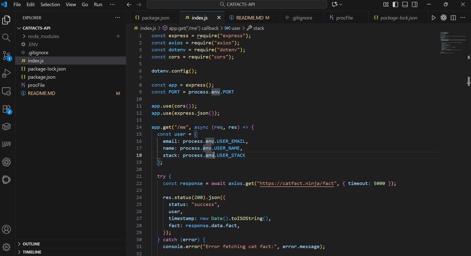Click the VS Code logo icon
The height and width of the screenshot is (256, 471).
[5, 5]
